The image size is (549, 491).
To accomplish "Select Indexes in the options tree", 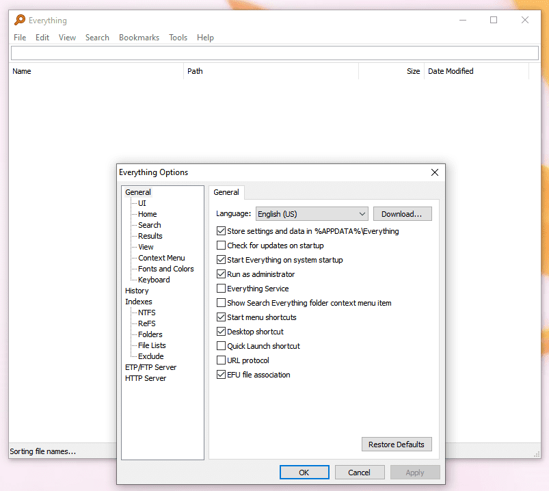I will pyautogui.click(x=139, y=302).
